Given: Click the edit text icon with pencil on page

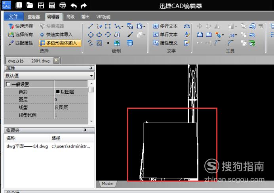Looking at the screenshot, I should point(187,43).
